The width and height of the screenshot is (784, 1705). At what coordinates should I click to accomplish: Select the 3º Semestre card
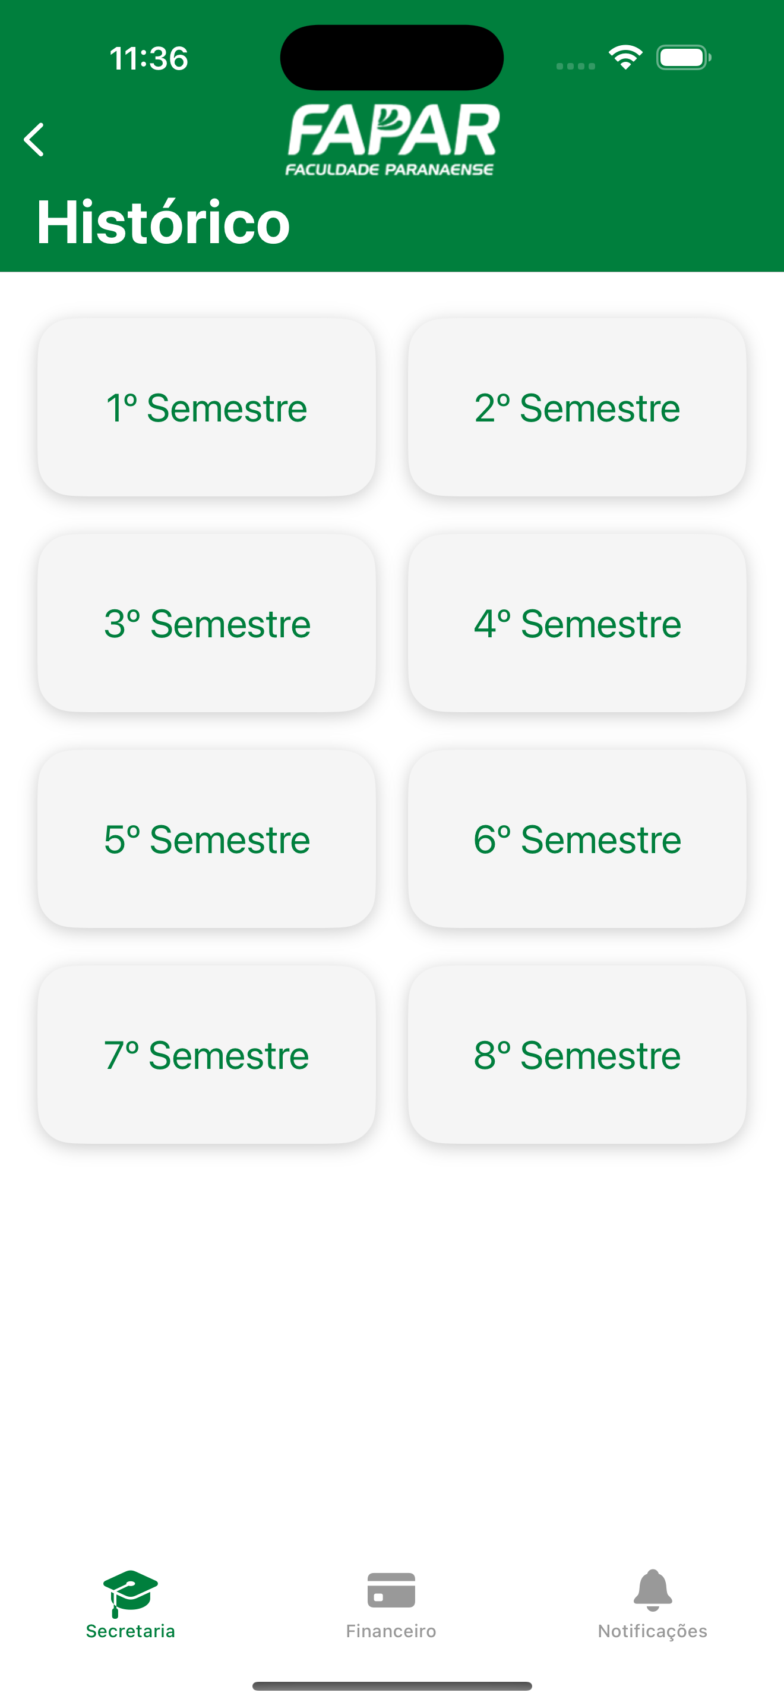pyautogui.click(x=207, y=623)
